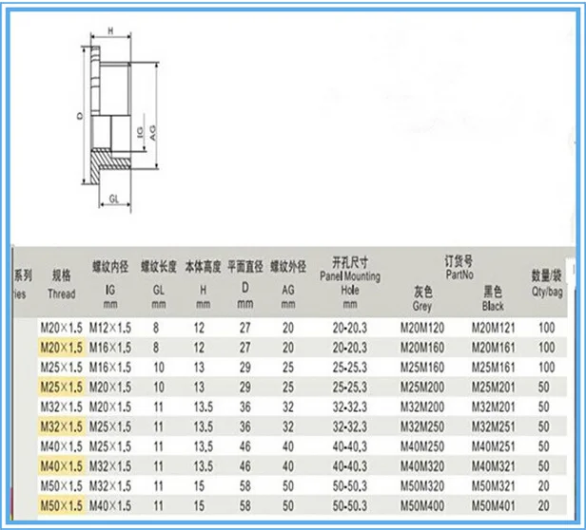Click the Qty/bag column header
Viewport: 586px width, 530px height.
point(547,284)
